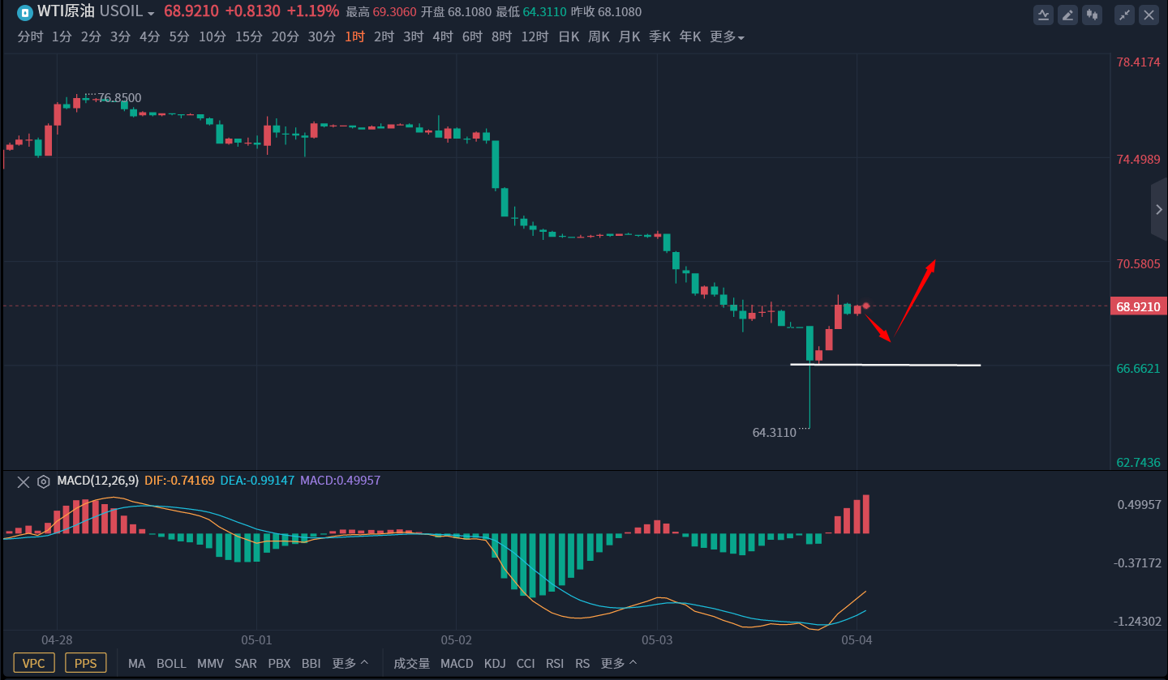Image resolution: width=1168 pixels, height=680 pixels.
Task: Expand the right side panel arrow
Action: pos(1159,210)
